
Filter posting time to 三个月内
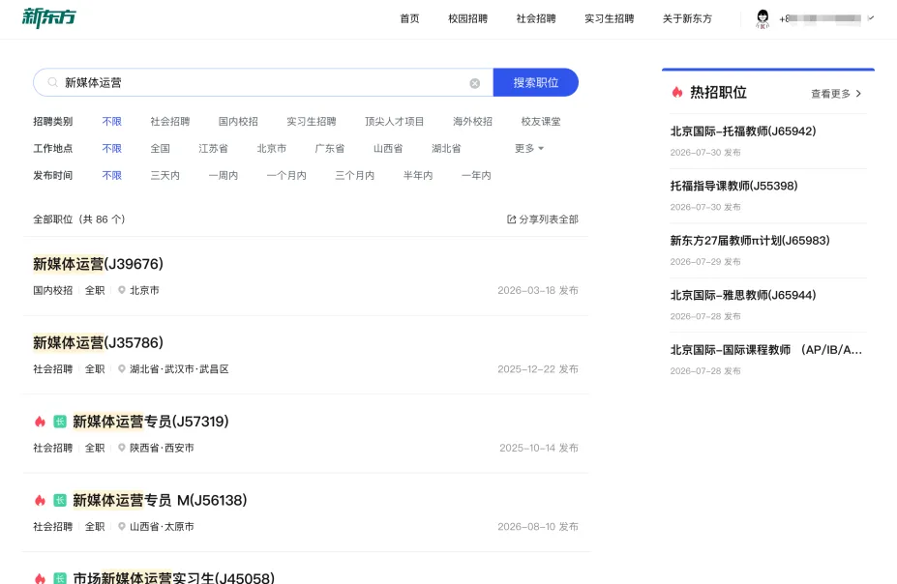[x=355, y=175]
